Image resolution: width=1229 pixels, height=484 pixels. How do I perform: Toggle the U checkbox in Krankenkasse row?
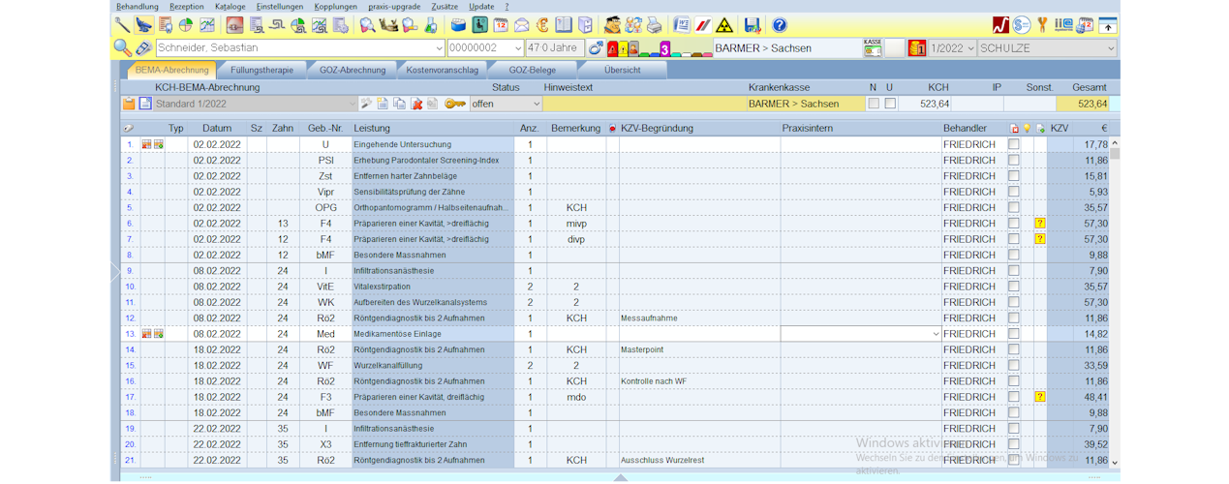[890, 104]
